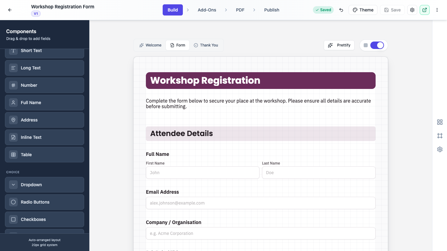
Task: Switch to the Thank You tab
Action: [x=206, y=45]
